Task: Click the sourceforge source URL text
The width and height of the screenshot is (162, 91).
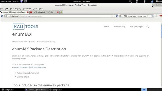Action: (31, 64)
